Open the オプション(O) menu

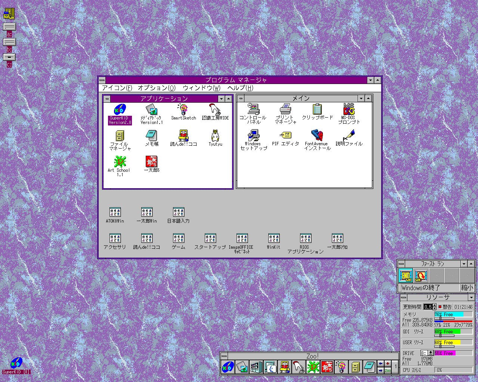click(157, 88)
